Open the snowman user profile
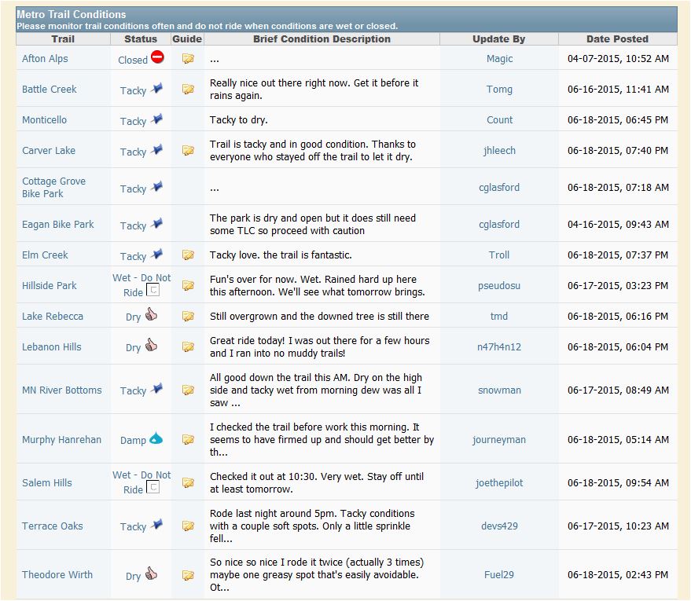The width and height of the screenshot is (691, 601). (499, 390)
